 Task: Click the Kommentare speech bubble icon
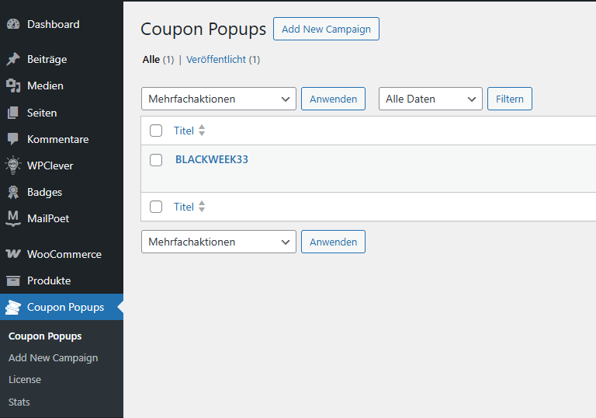[x=13, y=139]
